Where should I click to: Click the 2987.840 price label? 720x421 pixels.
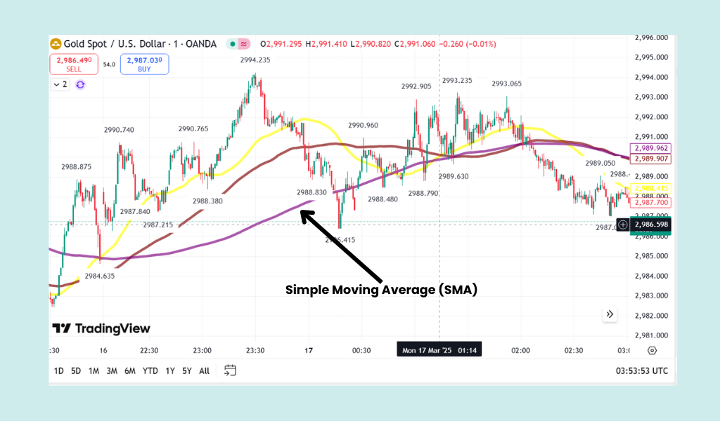[x=135, y=212]
